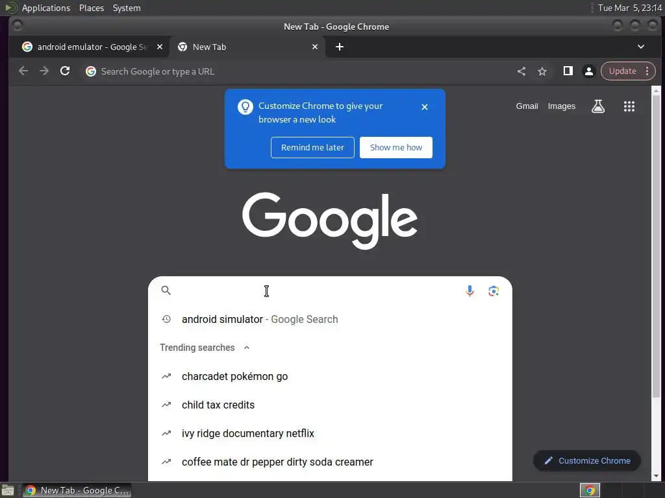Screen dimensions: 665x498
Task: Select the android simulator history suggestion
Action: [x=330, y=319]
